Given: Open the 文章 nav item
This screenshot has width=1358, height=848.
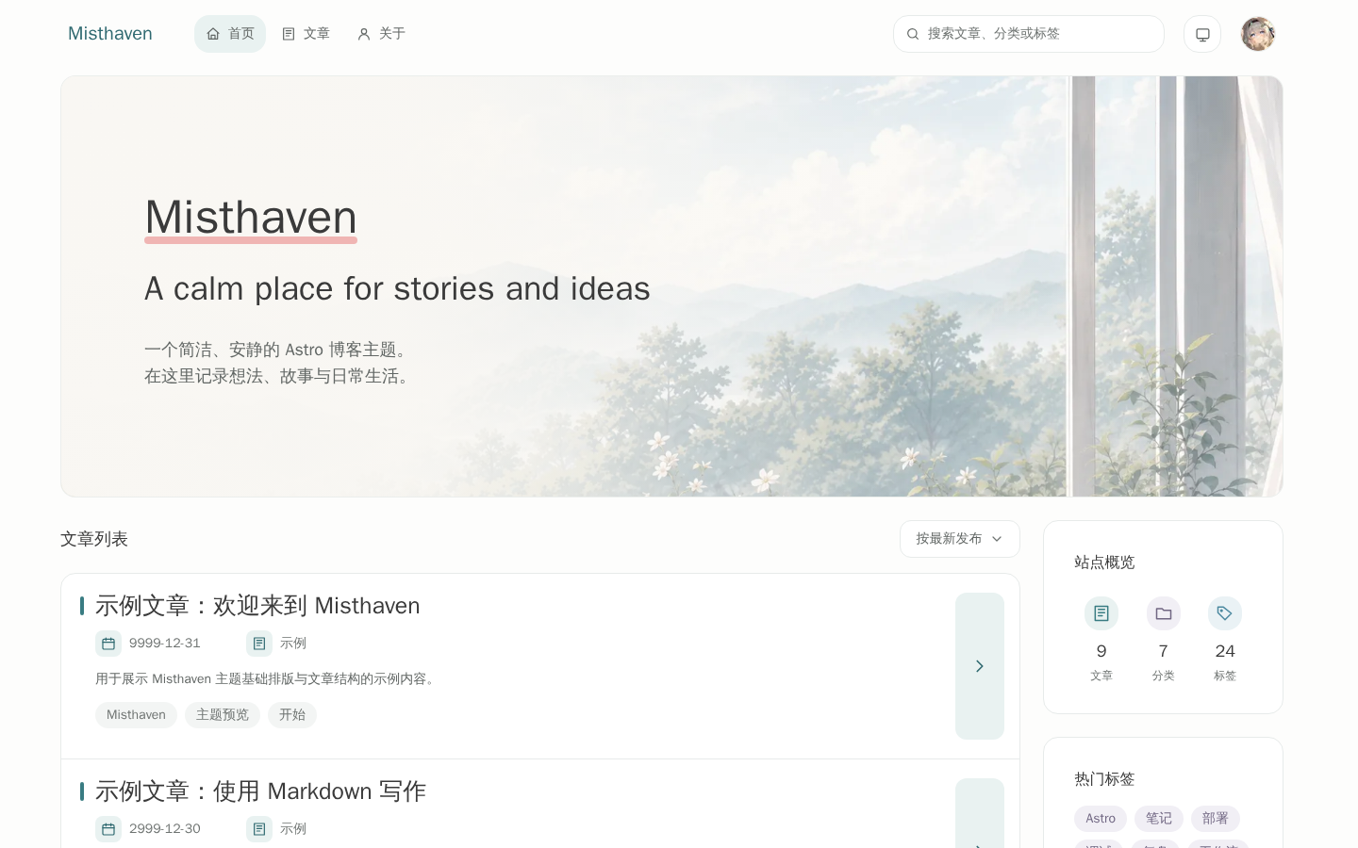Looking at the screenshot, I should (306, 34).
